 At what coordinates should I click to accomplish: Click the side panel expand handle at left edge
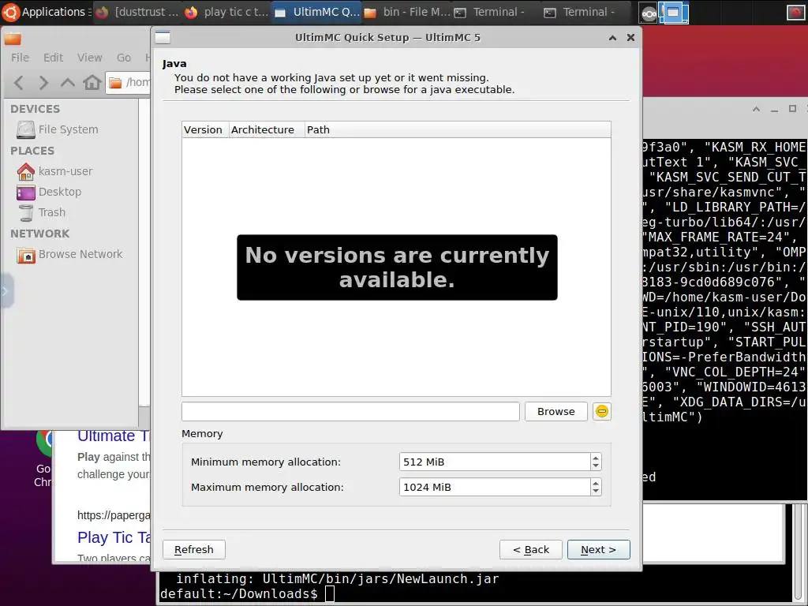[x=6, y=291]
